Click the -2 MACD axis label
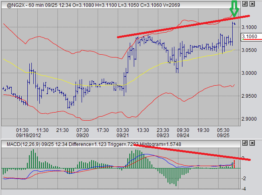 [244, 179]
